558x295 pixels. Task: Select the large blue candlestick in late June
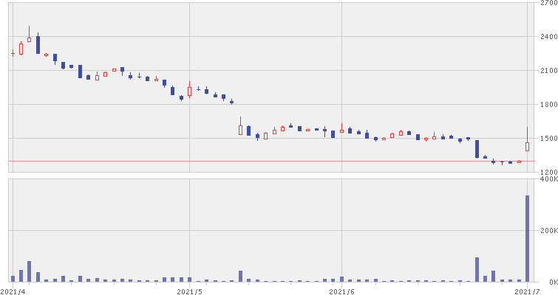click(x=477, y=148)
